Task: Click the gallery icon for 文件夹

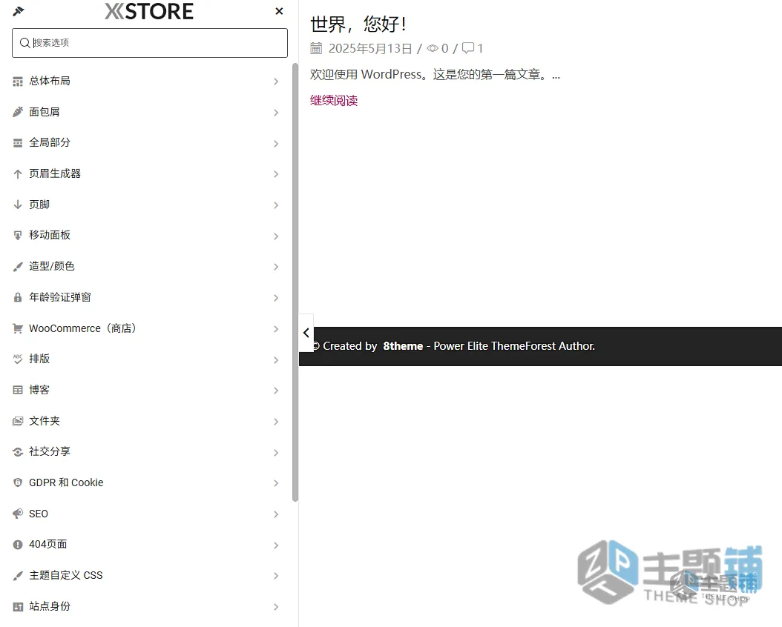Action: (x=18, y=421)
